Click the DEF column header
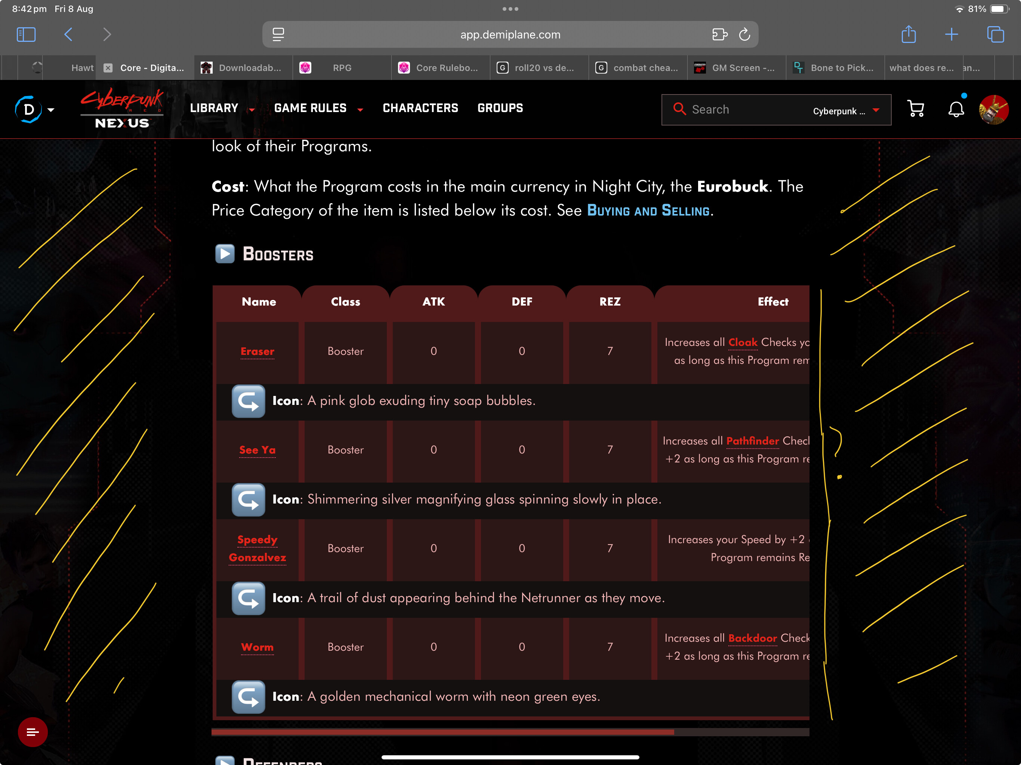The height and width of the screenshot is (765, 1021). pyautogui.click(x=522, y=302)
